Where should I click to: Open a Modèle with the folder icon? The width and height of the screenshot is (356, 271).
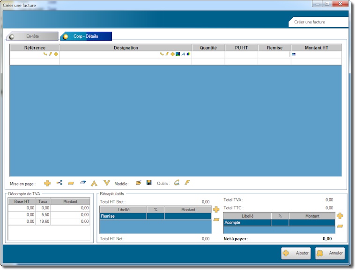[x=138, y=183]
